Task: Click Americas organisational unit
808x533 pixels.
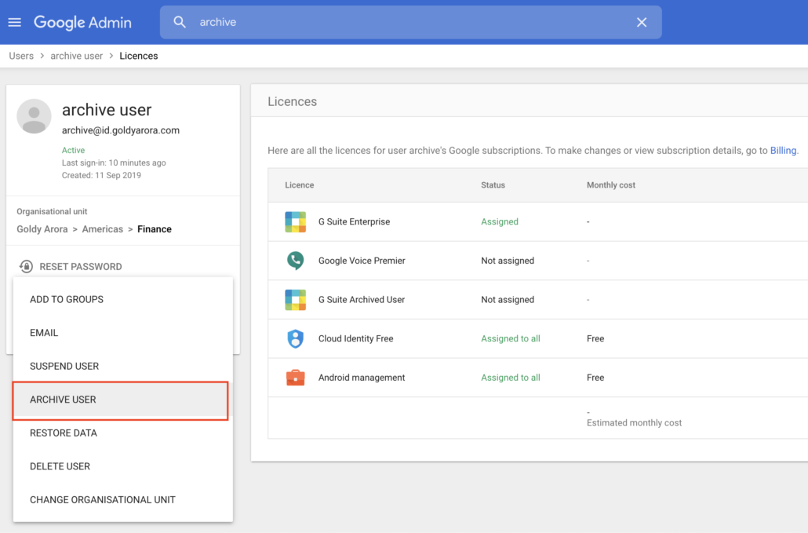Action: coord(103,229)
